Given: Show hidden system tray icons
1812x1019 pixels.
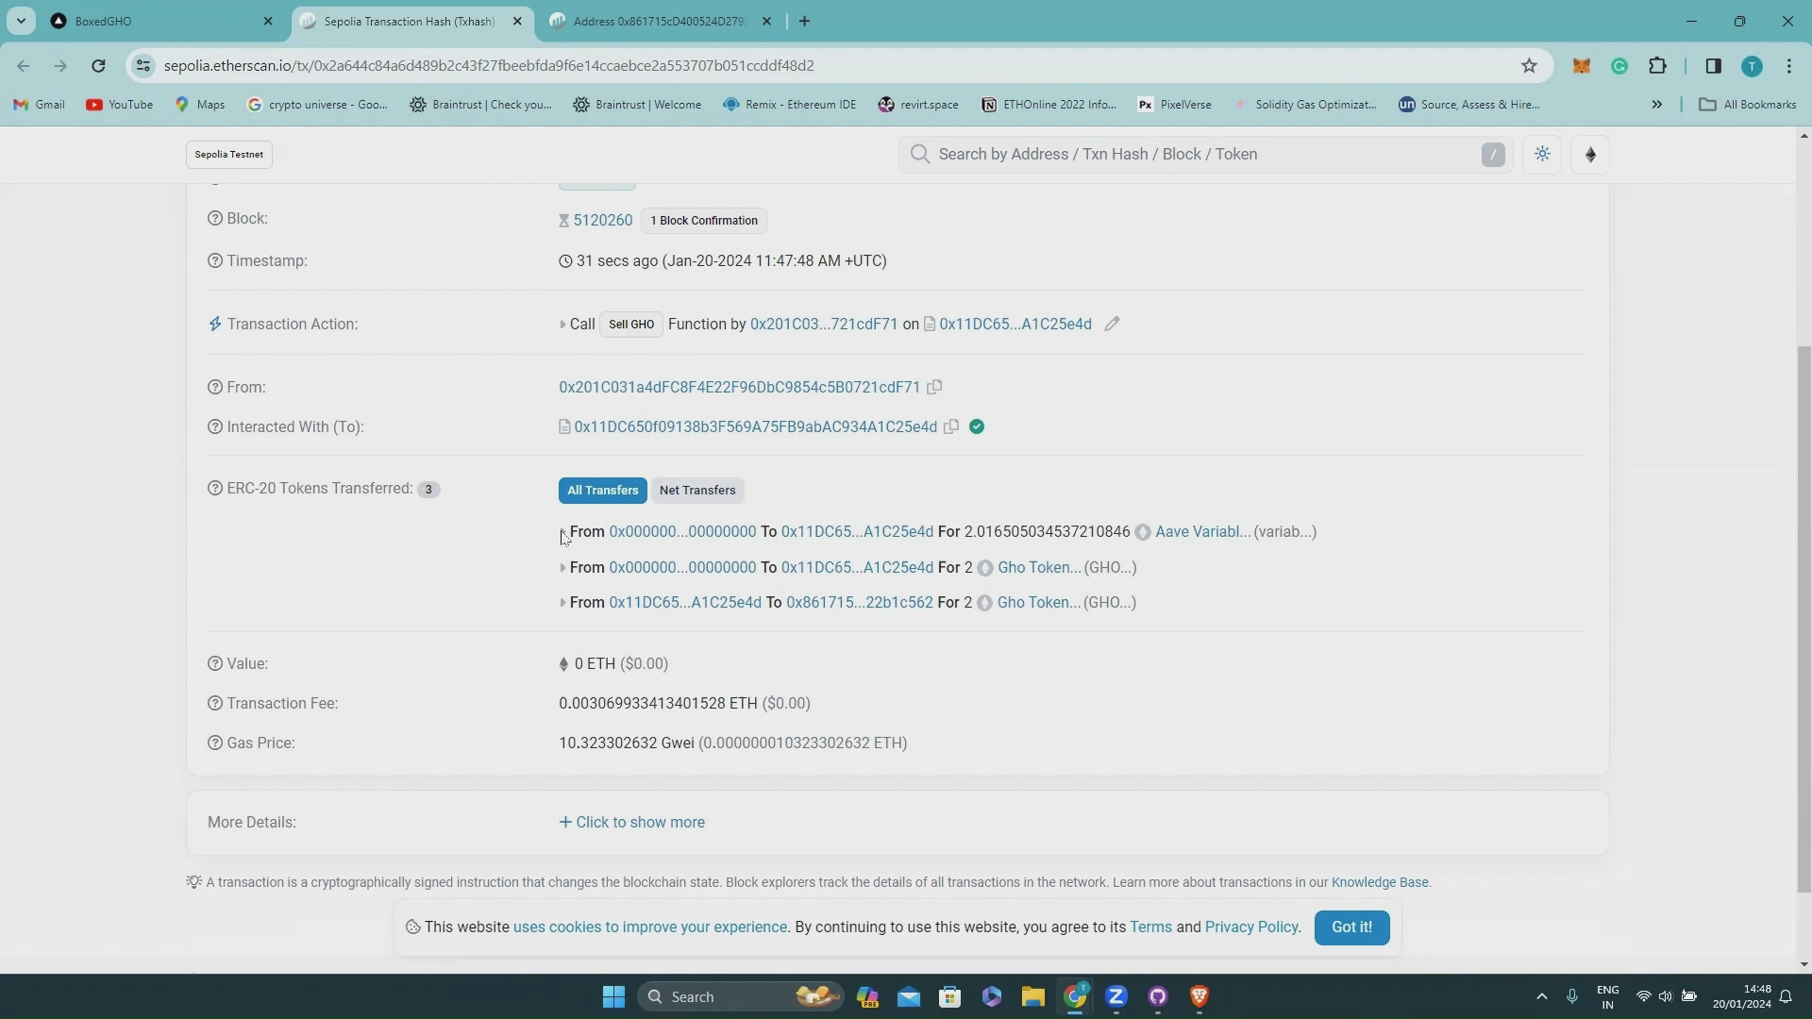Looking at the screenshot, I should point(1541,997).
